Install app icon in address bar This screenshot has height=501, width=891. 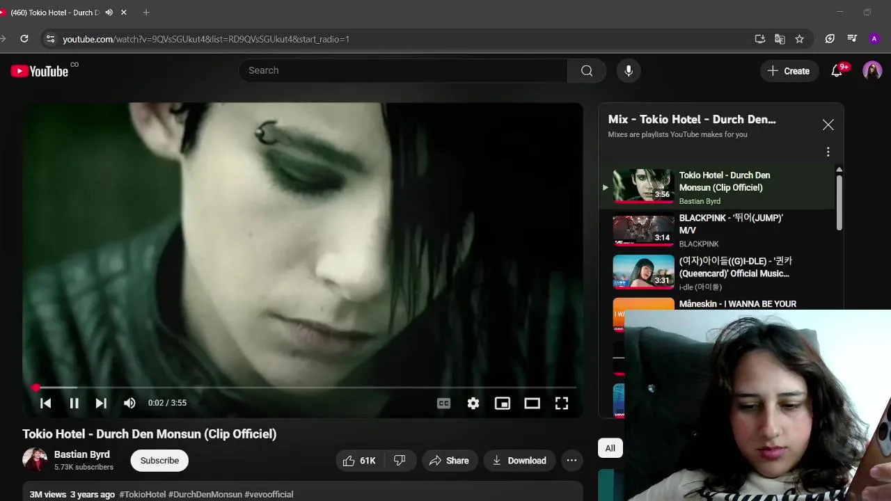click(760, 39)
